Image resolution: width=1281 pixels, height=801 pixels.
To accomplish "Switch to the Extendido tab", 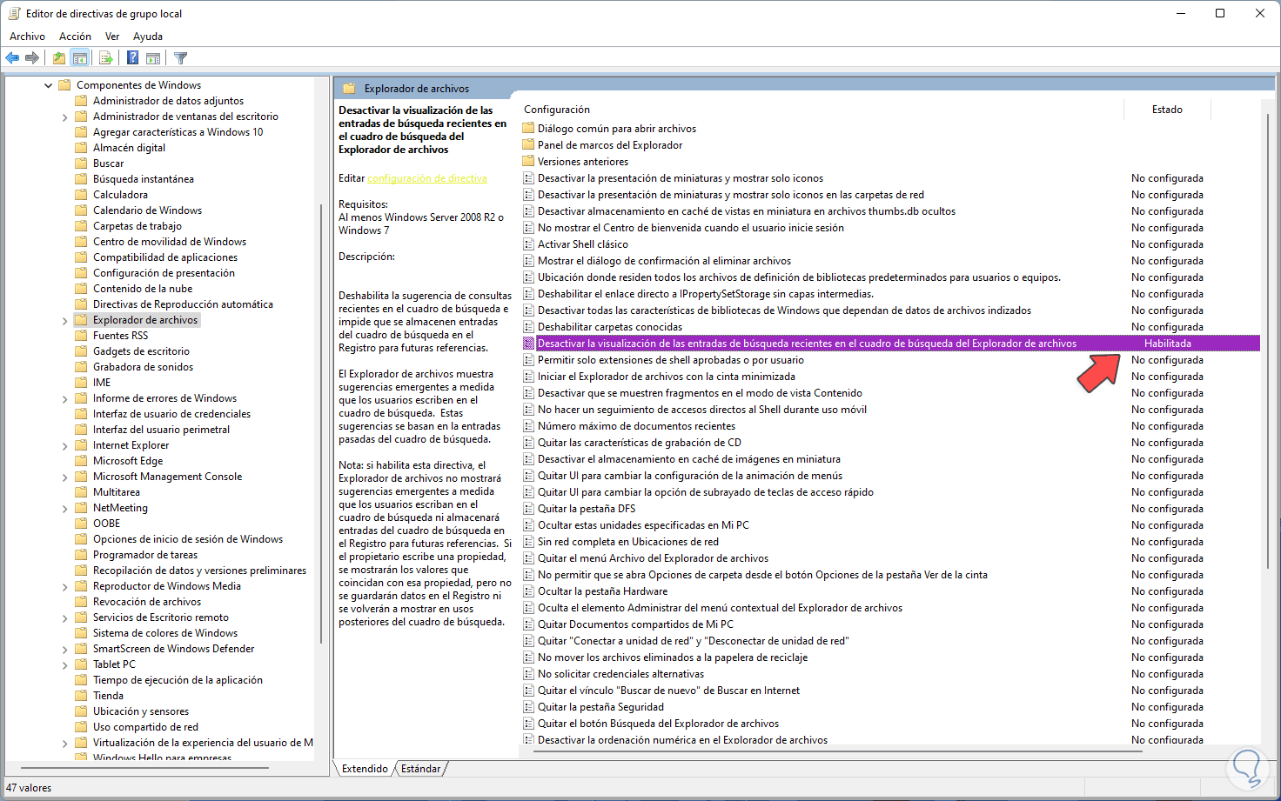I will 365,769.
